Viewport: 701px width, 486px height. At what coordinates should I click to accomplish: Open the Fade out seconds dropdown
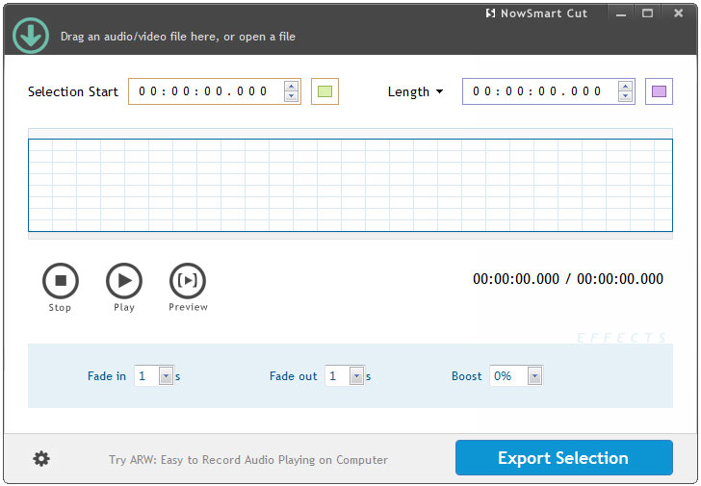coord(356,376)
